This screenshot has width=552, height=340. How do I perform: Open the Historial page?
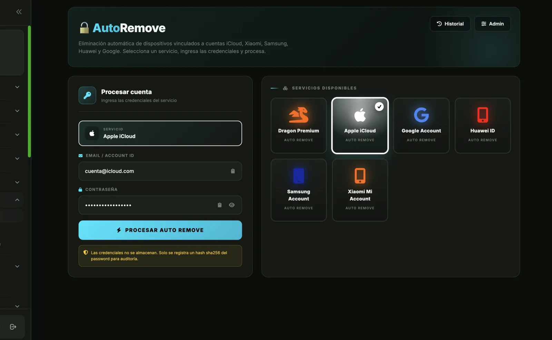tap(450, 24)
